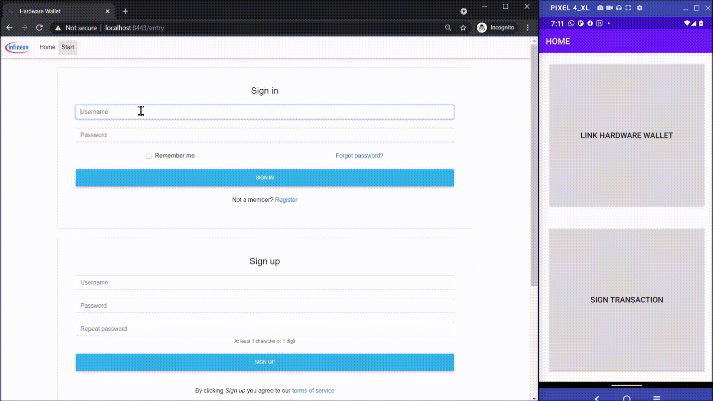
Task: Select the Home menu item
Action: point(47,46)
